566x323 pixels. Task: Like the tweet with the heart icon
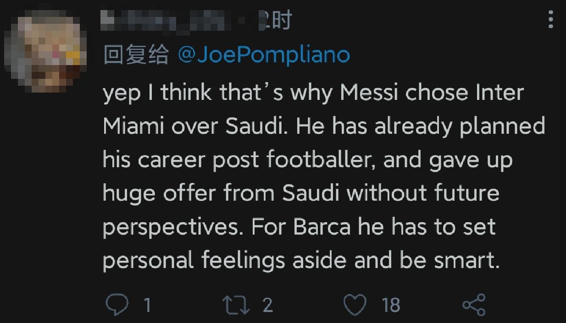click(x=355, y=304)
